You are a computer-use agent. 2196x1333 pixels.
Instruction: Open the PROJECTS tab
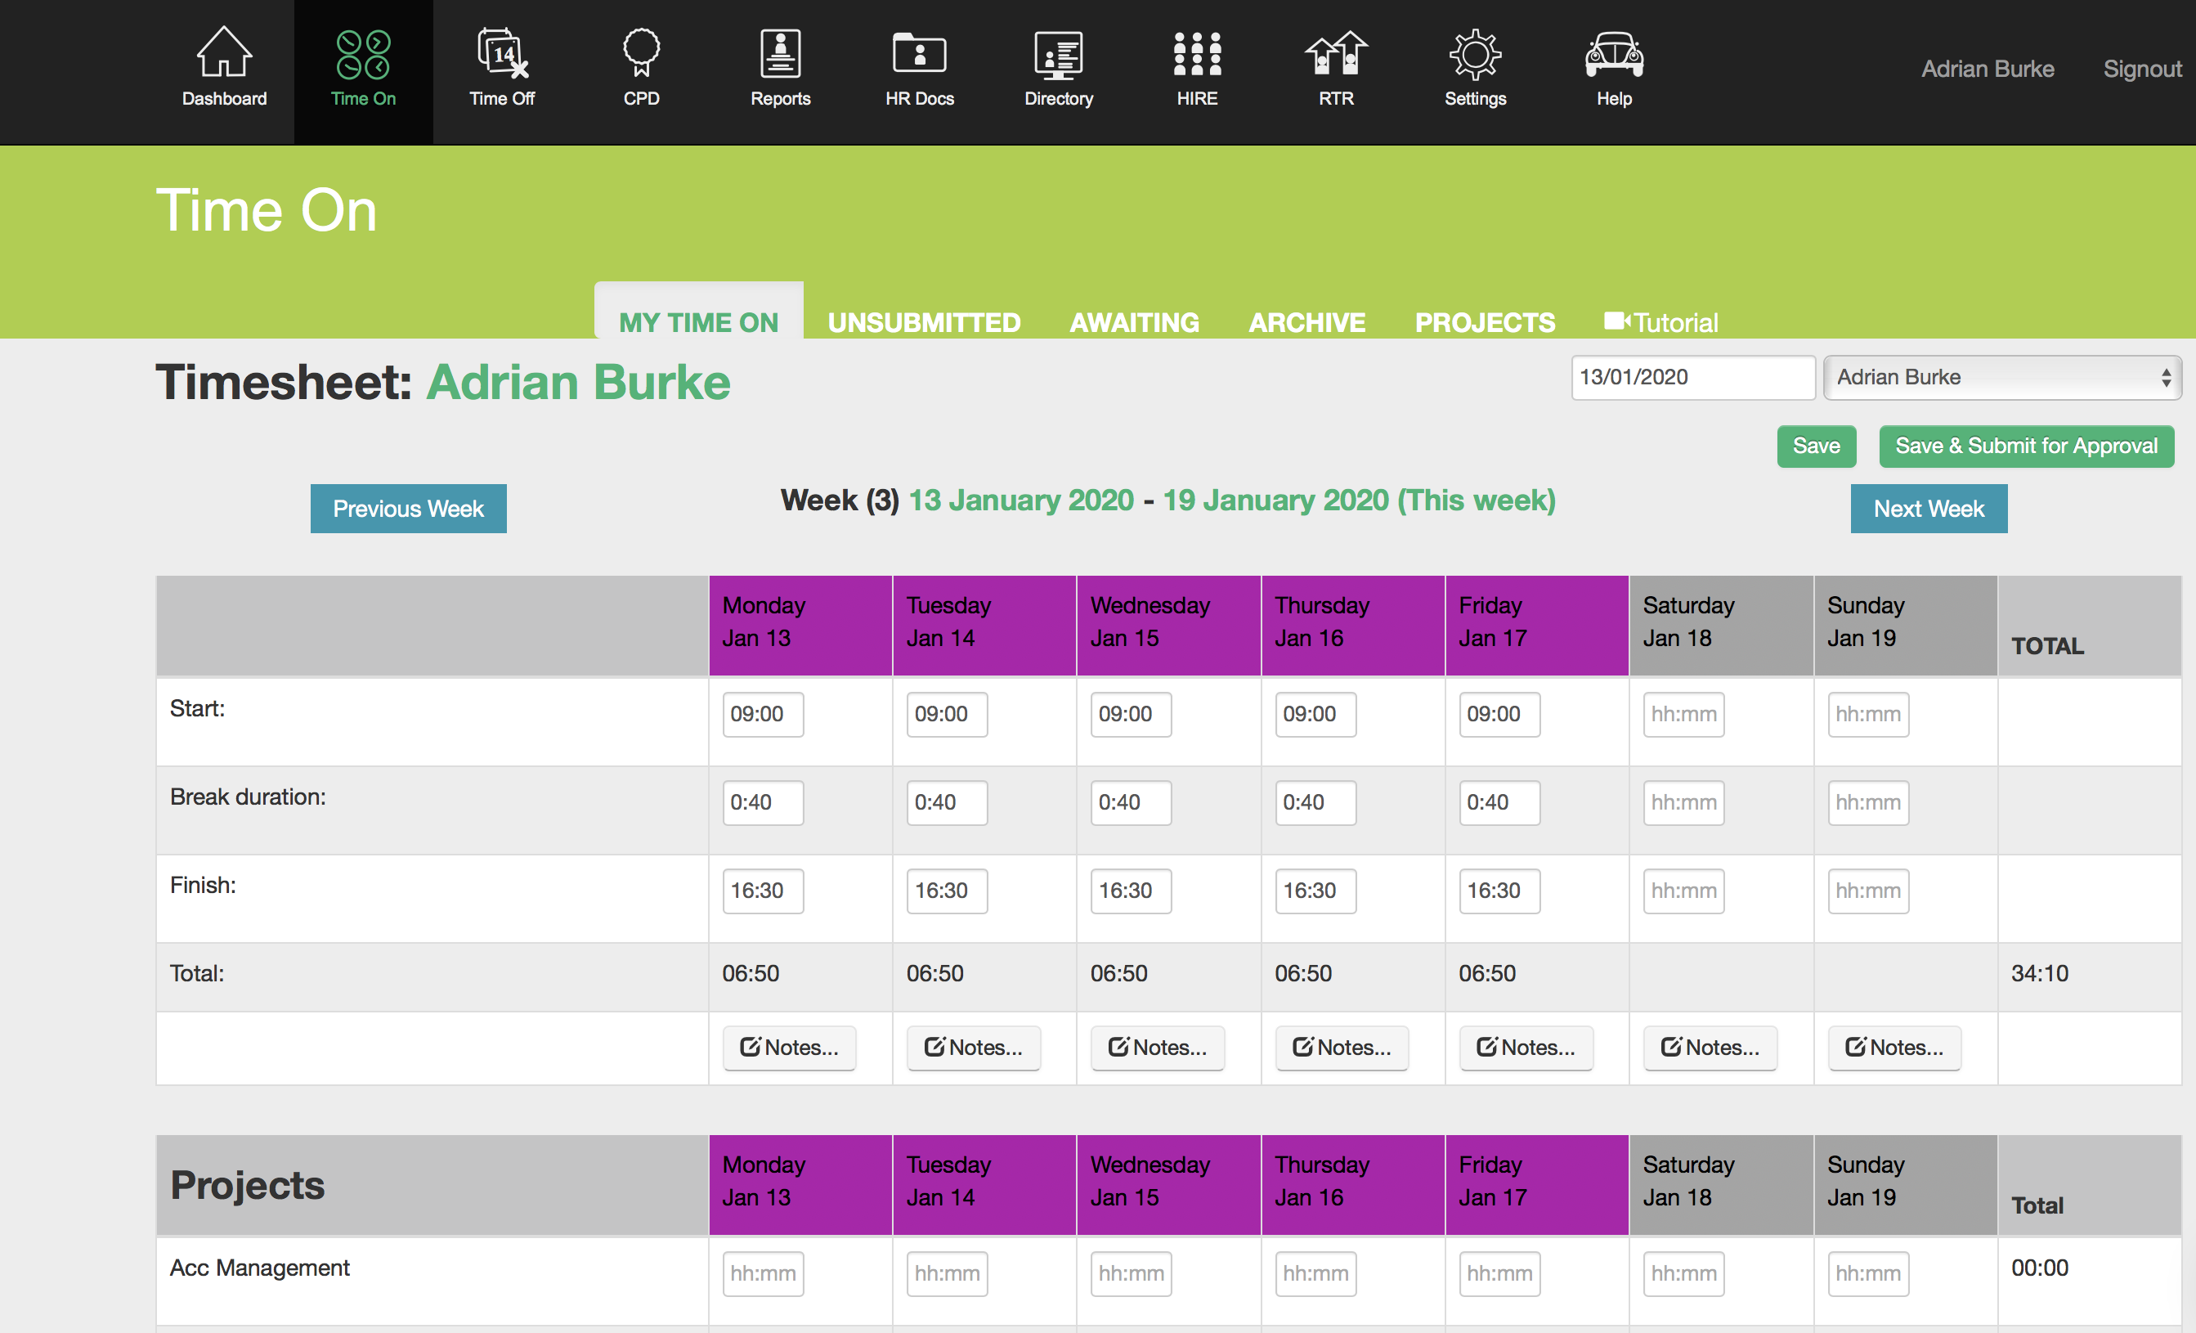1485,322
